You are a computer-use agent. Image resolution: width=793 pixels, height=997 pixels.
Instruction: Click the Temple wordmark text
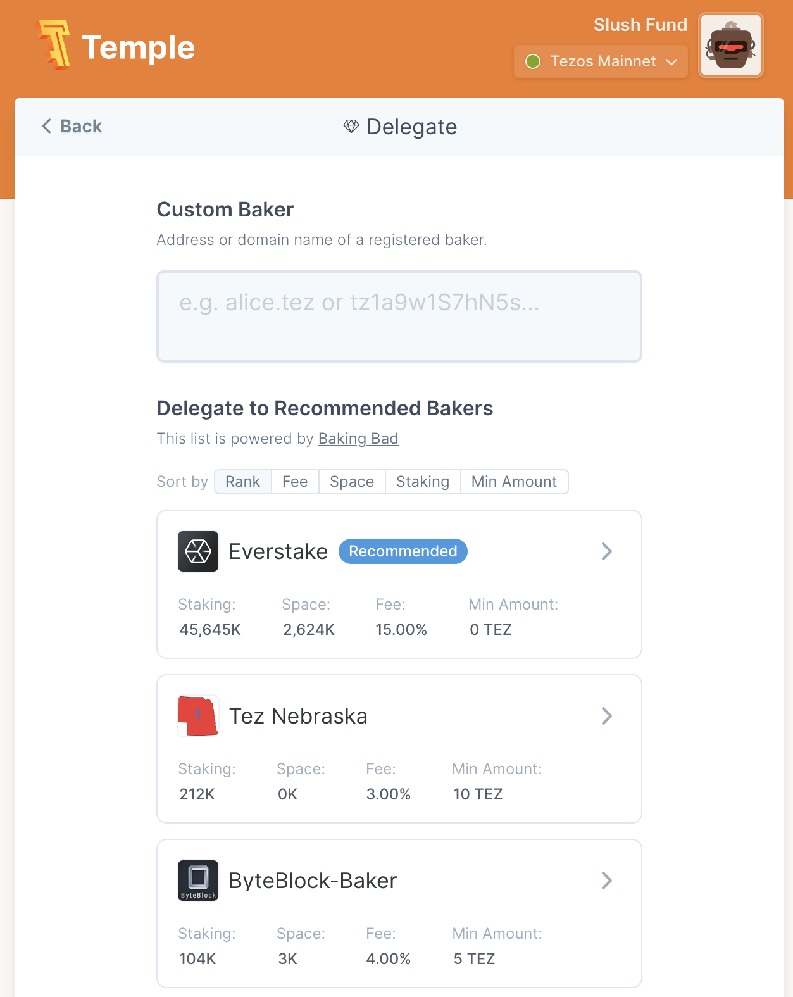138,47
